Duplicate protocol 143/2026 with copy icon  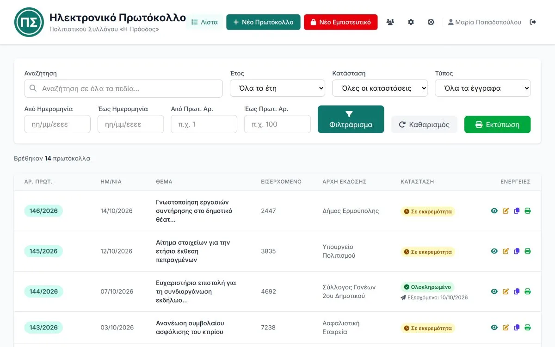pos(517,328)
